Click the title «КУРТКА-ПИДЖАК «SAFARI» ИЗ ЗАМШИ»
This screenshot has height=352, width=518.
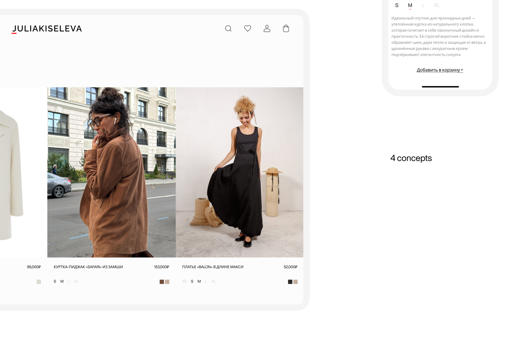coord(88,267)
